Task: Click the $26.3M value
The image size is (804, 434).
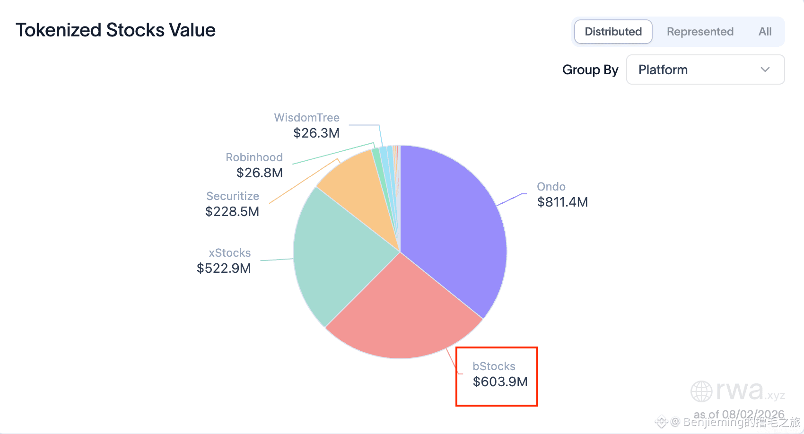Action: (316, 133)
